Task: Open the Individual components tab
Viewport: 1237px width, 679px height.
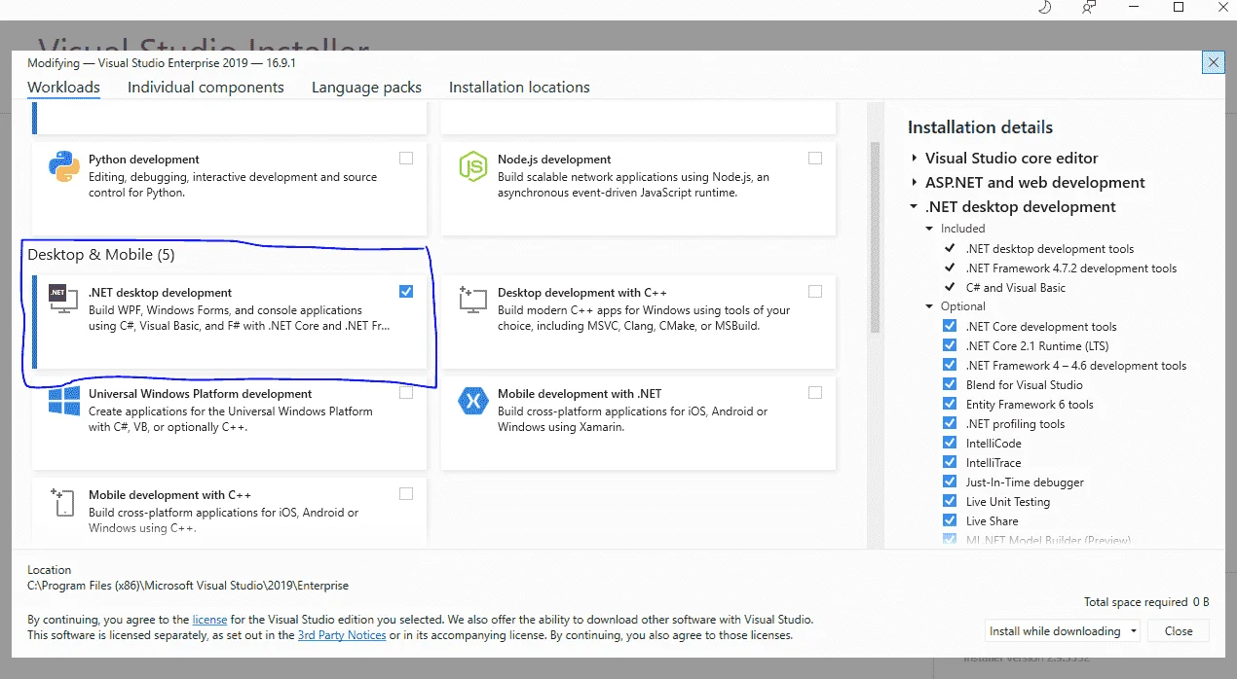Action: [x=206, y=88]
